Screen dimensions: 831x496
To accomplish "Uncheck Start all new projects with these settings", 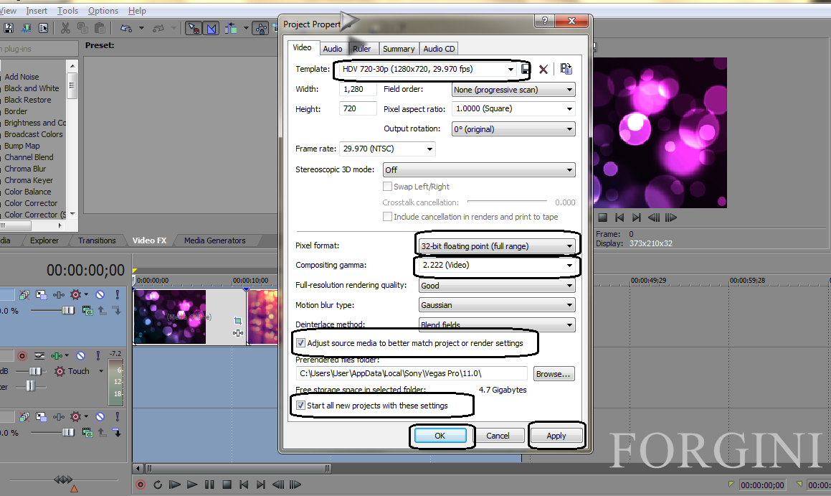I will click(301, 405).
